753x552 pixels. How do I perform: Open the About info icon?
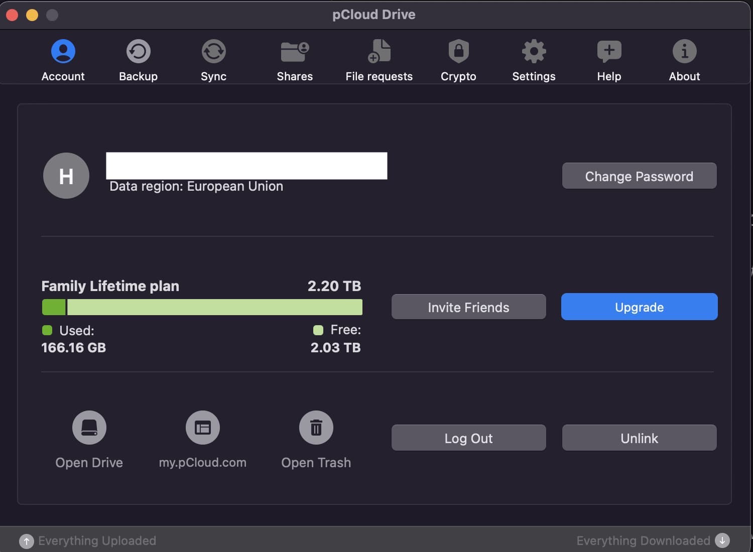[x=685, y=51]
